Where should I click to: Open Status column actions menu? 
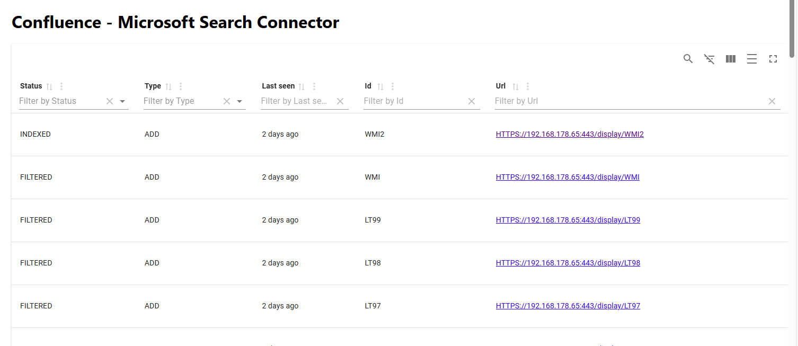[x=61, y=86]
